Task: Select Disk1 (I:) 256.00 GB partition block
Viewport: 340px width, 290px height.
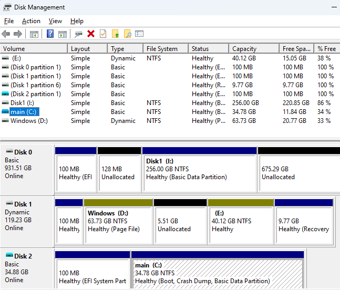Action: [199, 170]
